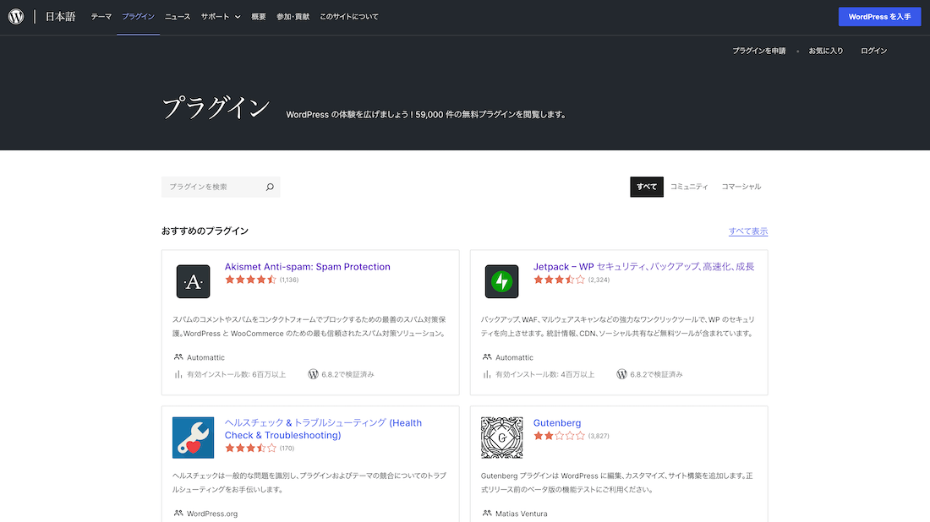Image resolution: width=930 pixels, height=522 pixels.
Task: Click Gutenberg star rating
Action: point(559,436)
